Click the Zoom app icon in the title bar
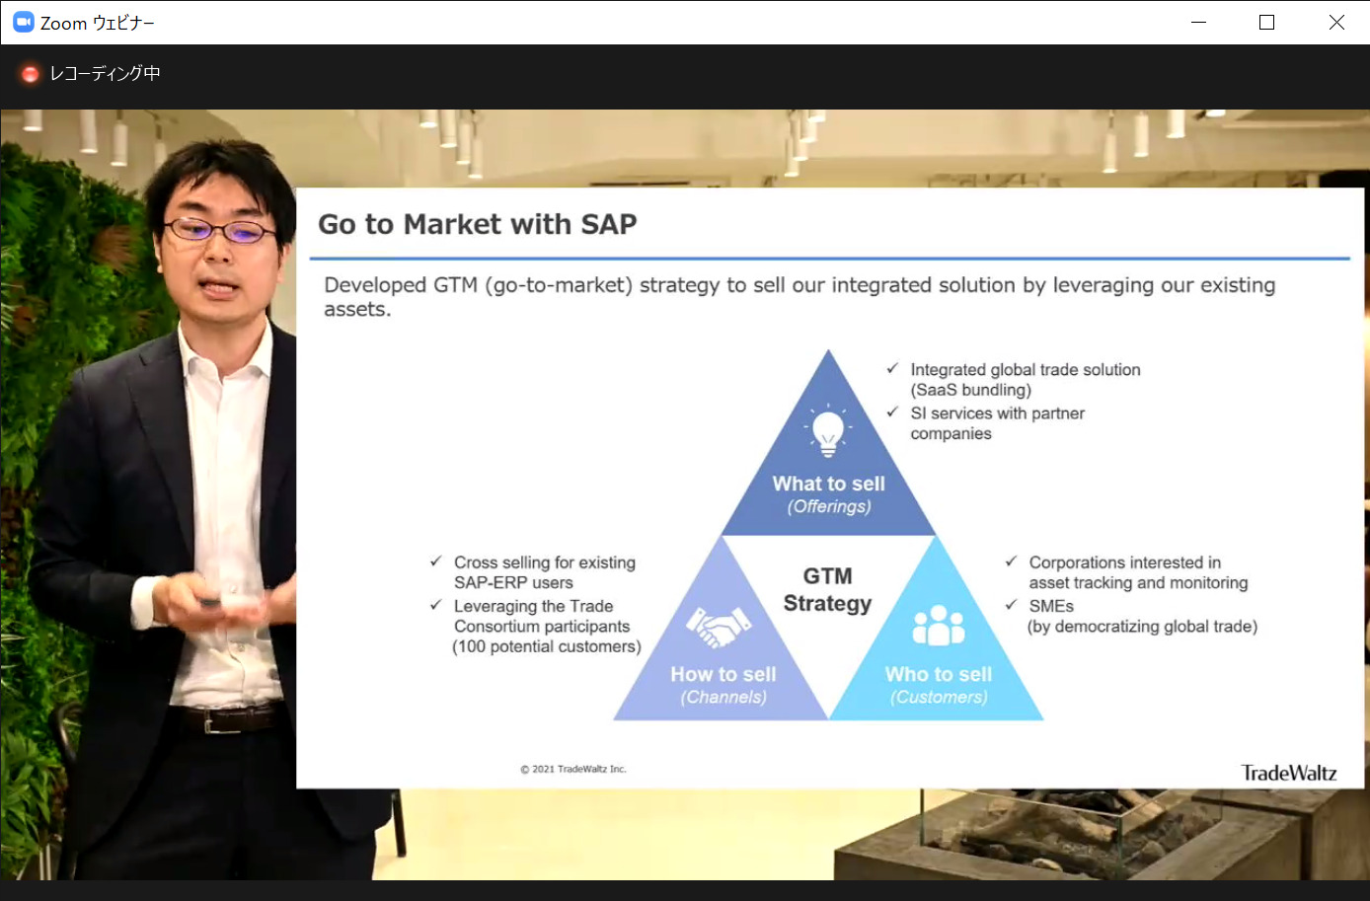The width and height of the screenshot is (1370, 901). [x=23, y=22]
